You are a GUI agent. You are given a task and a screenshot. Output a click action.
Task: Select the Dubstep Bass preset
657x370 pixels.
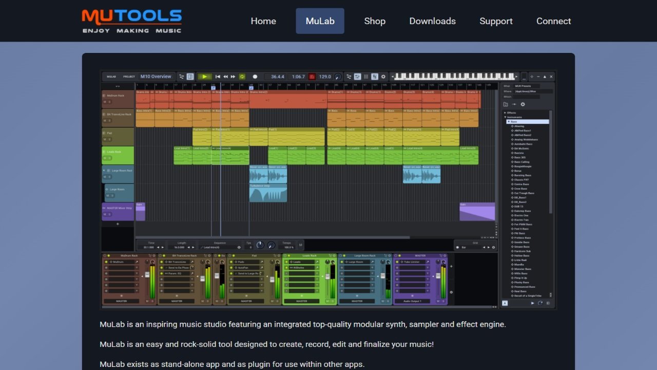[x=523, y=211]
